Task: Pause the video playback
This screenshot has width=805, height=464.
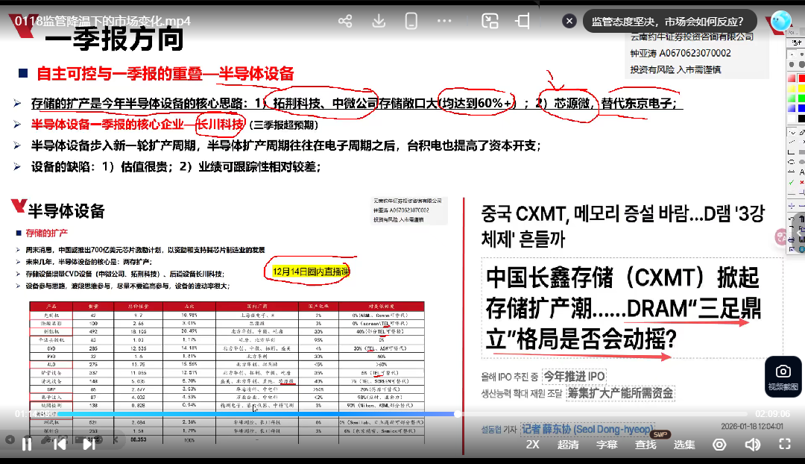Action: pyautogui.click(x=27, y=443)
